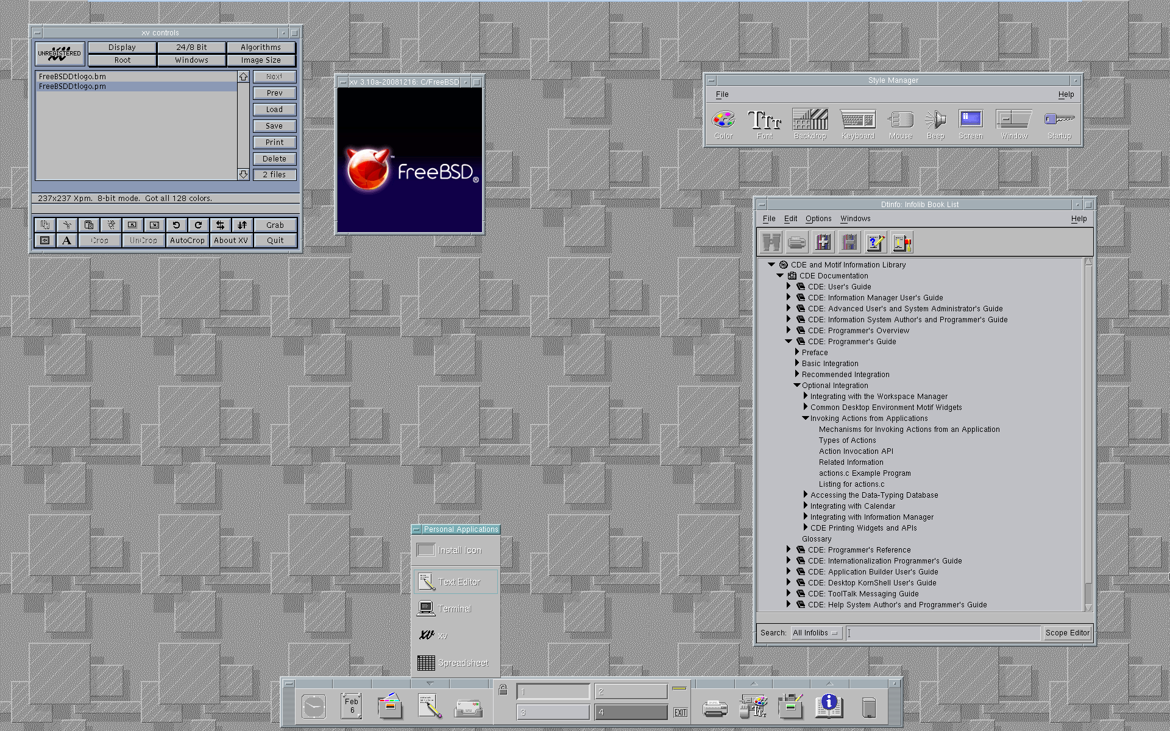Screen dimensions: 1170x731
Task: Open the Options menu in Dtinfo
Action: (818, 218)
